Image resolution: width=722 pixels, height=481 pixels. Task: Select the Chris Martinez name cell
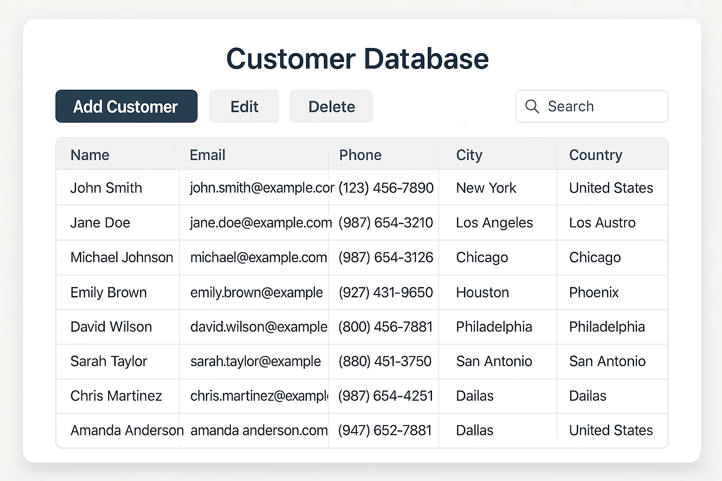(x=118, y=396)
